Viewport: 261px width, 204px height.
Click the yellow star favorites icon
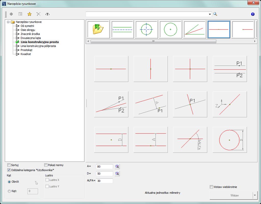(30, 14)
